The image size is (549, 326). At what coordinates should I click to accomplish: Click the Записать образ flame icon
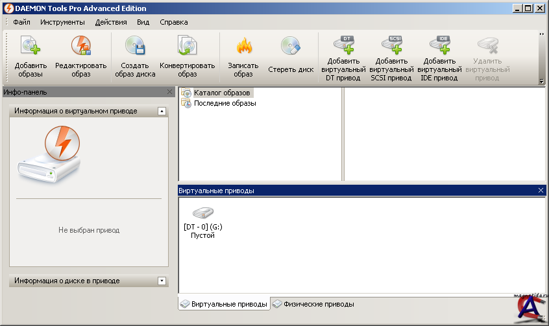coord(243,47)
